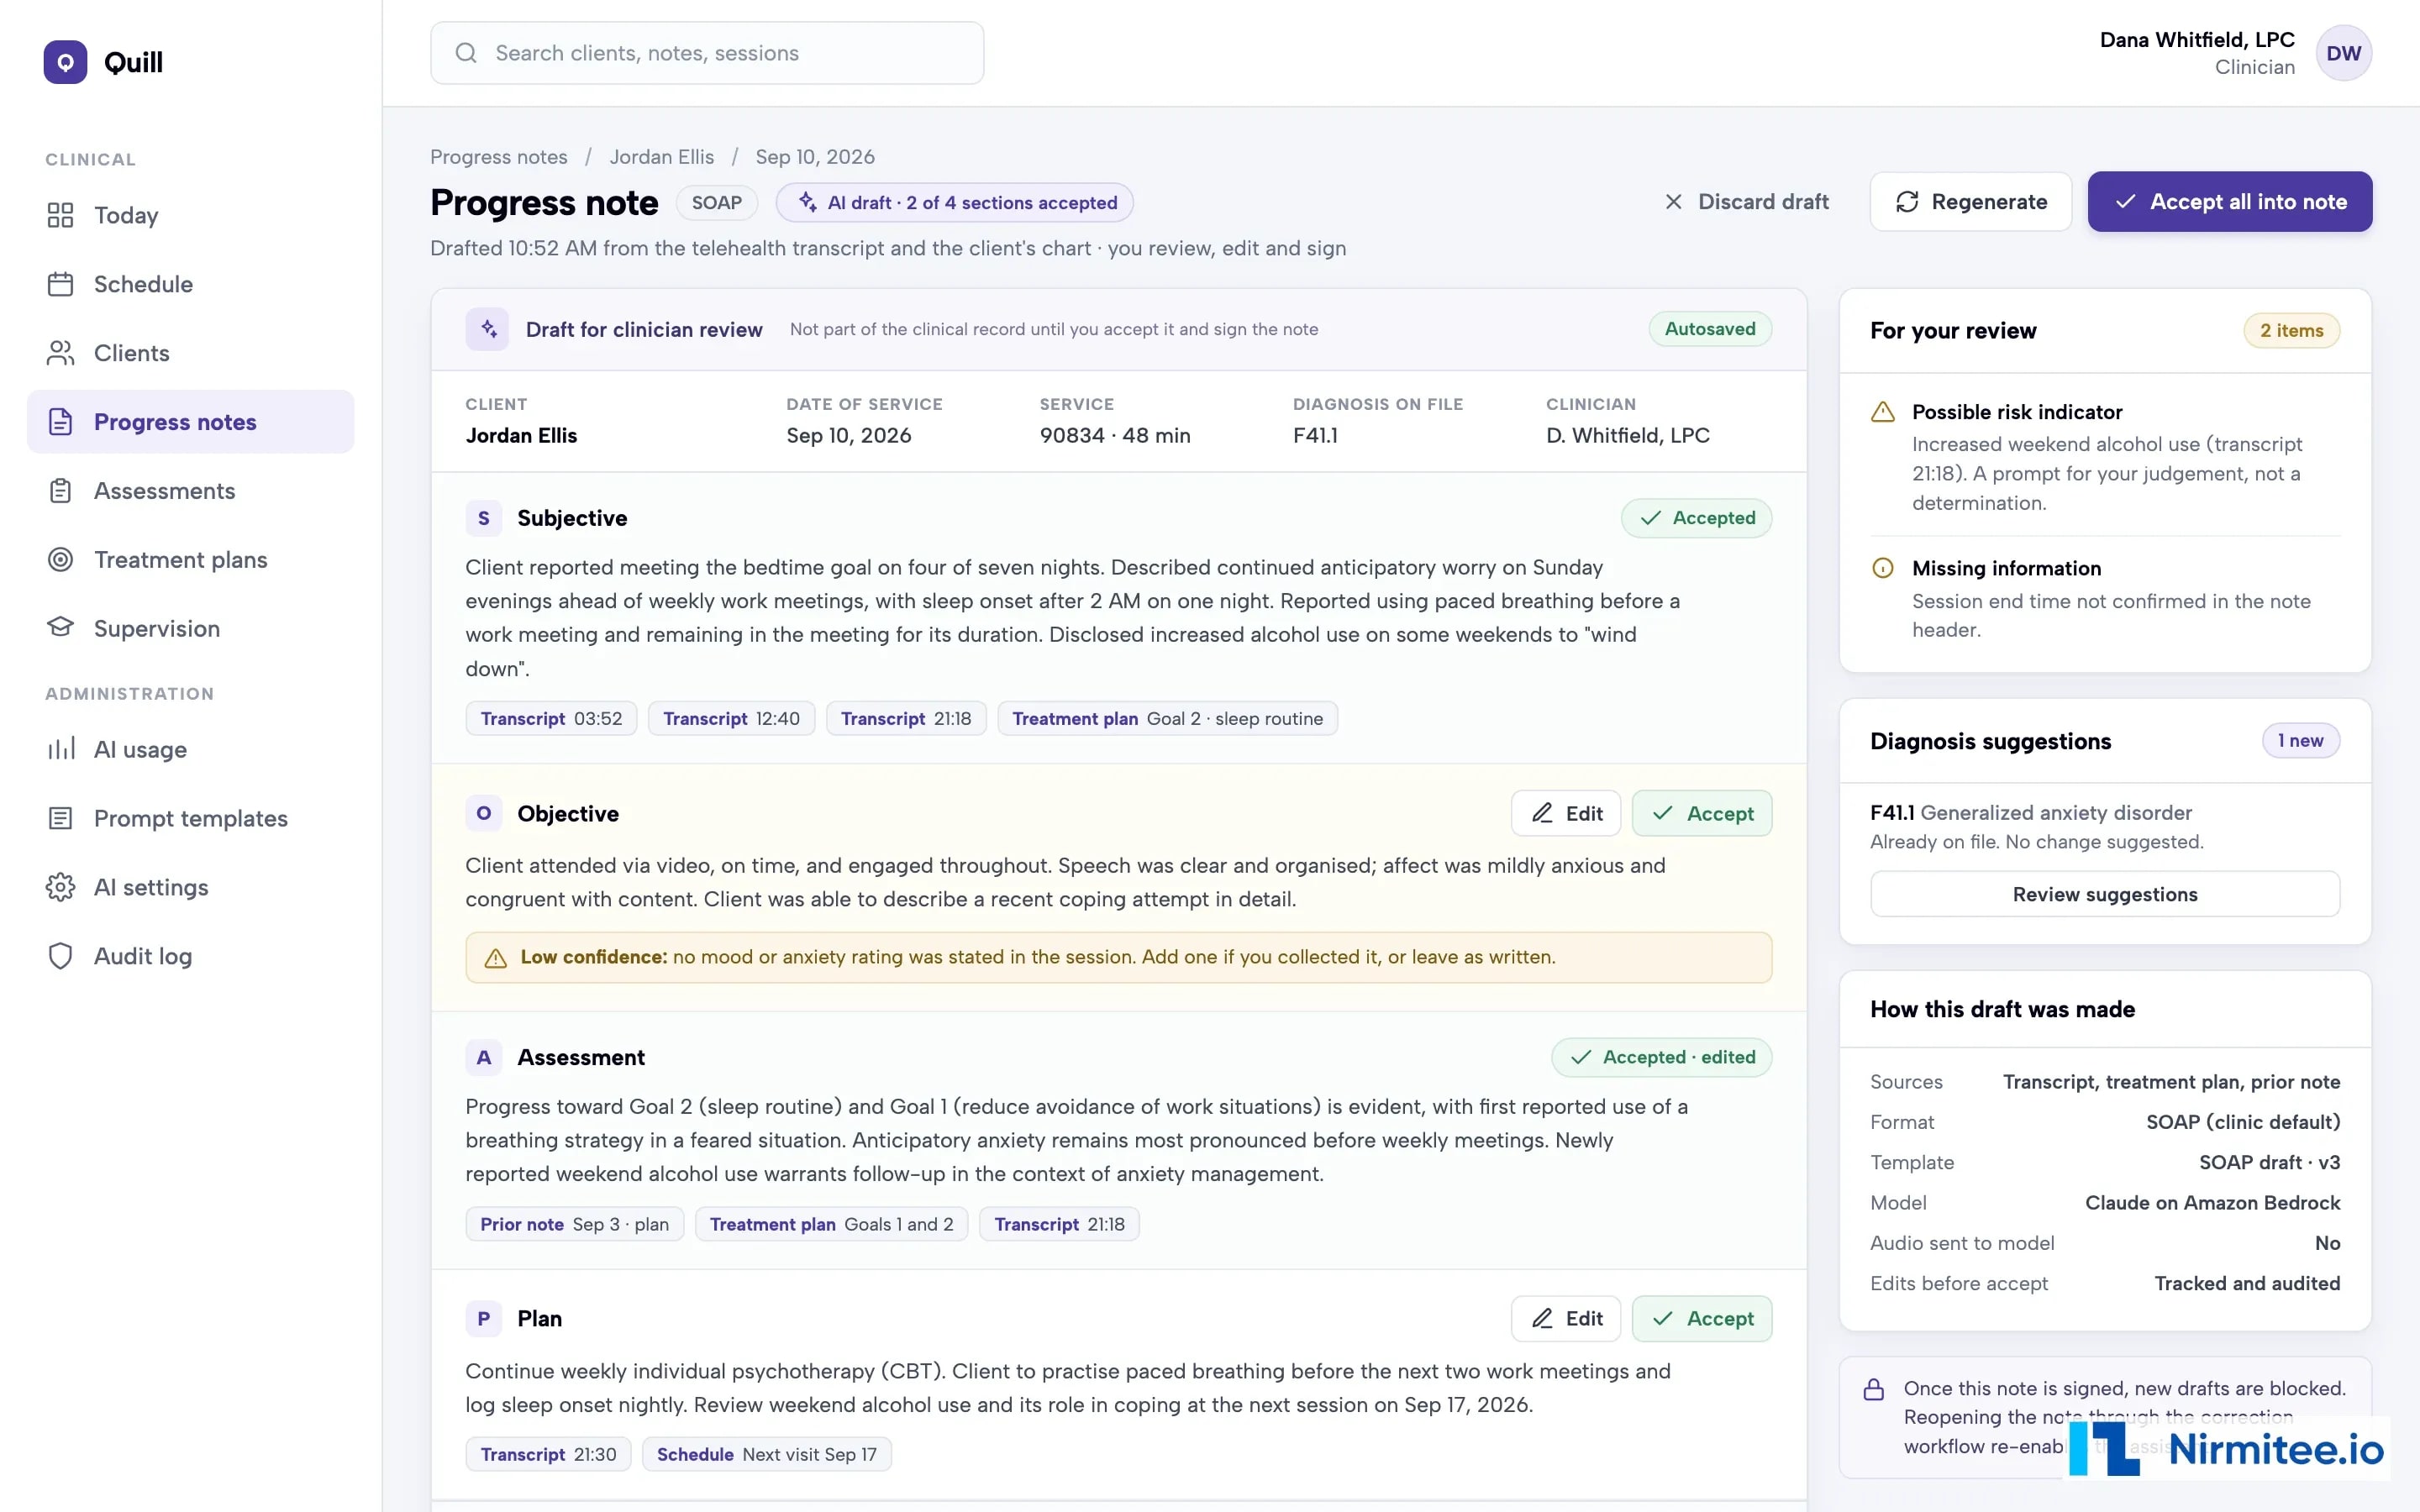Click the Assessments clipboard icon
This screenshot has width=2420, height=1512.
point(60,491)
